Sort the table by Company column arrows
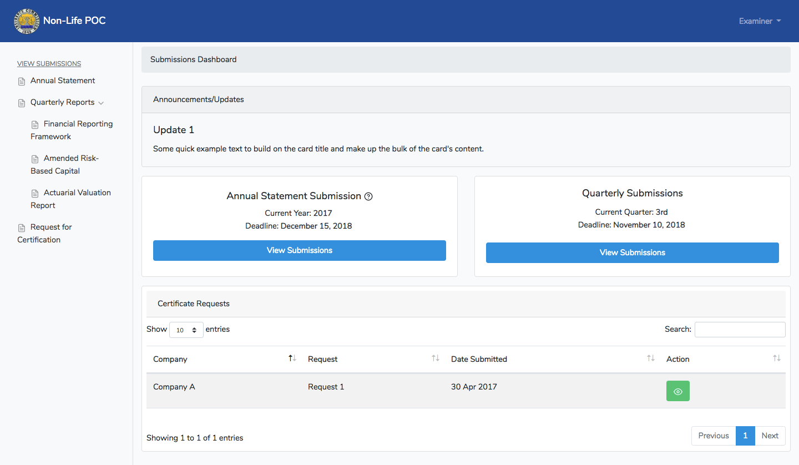Screen dimensions: 799x465 (292, 358)
